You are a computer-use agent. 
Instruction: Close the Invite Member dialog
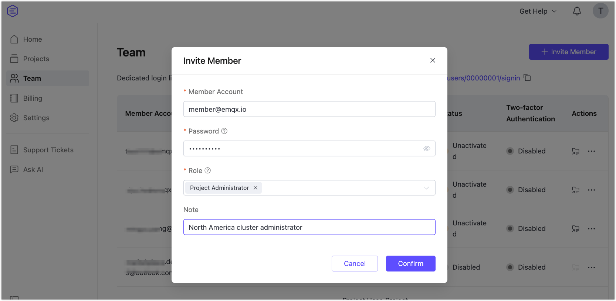coord(433,60)
